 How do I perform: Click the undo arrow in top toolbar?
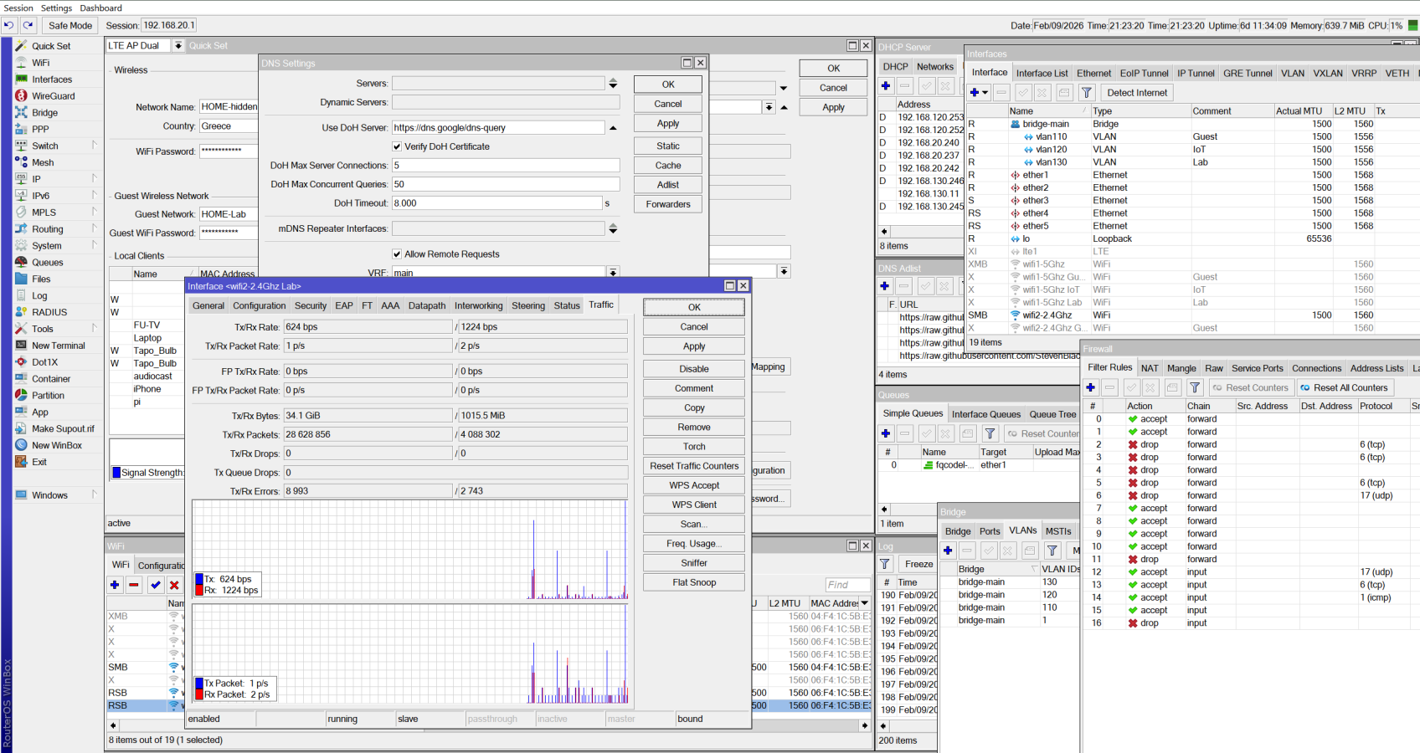[9, 26]
